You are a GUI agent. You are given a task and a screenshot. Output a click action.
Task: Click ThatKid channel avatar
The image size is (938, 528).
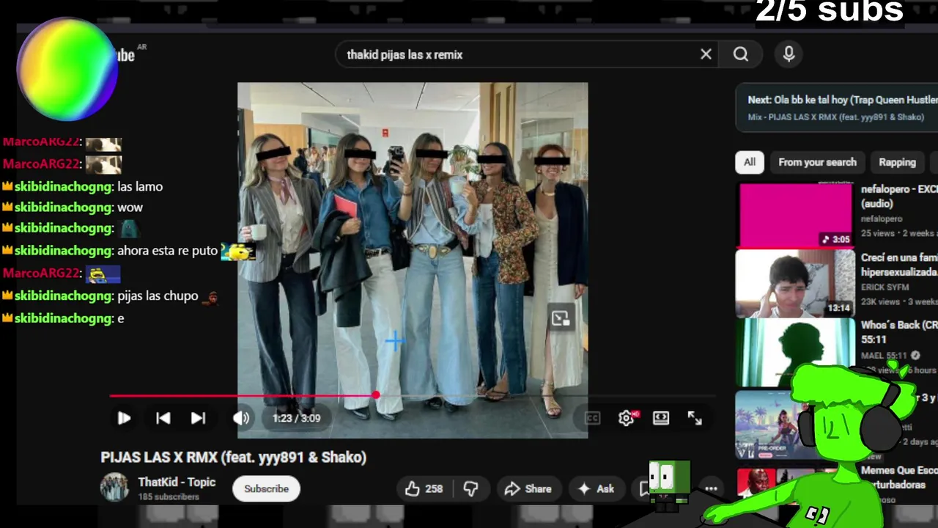click(x=114, y=488)
